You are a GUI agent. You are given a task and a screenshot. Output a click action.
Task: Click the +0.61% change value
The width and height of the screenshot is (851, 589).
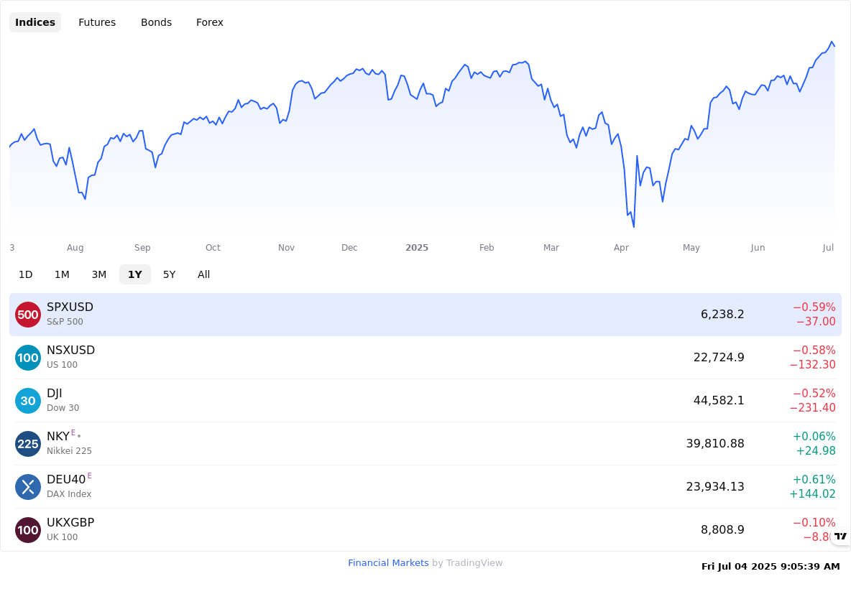click(x=814, y=479)
